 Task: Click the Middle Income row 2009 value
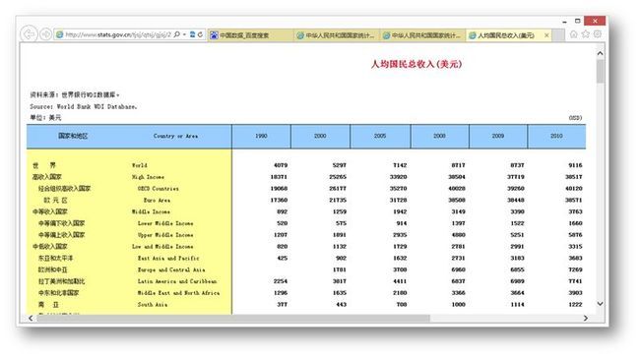click(517, 212)
